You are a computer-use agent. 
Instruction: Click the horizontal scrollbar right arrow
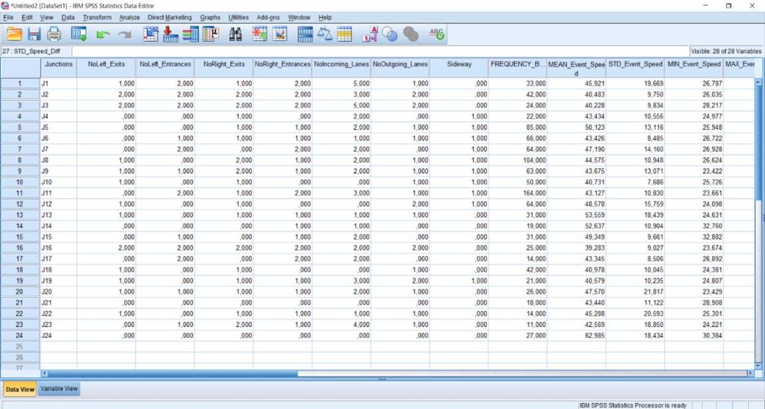[x=750, y=373]
